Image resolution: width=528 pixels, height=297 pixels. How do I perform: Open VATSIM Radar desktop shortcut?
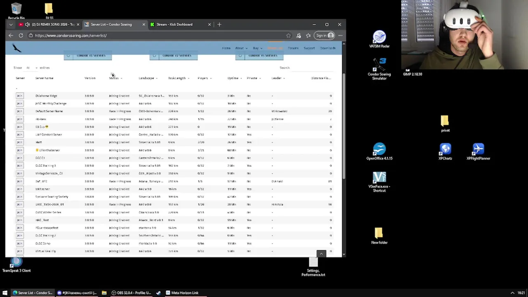tap(379, 40)
